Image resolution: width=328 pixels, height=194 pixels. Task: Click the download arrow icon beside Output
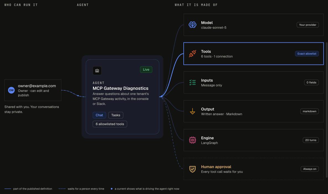192,111
